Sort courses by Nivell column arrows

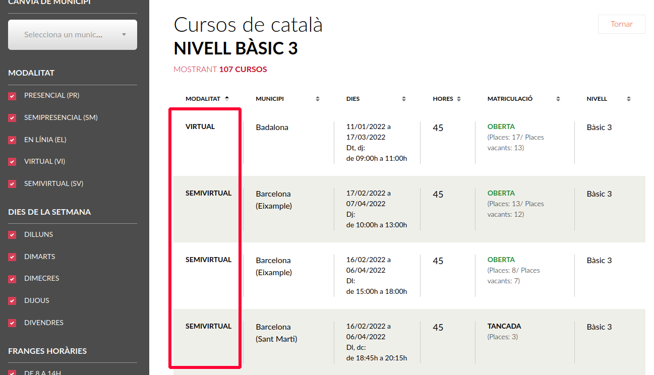(629, 99)
